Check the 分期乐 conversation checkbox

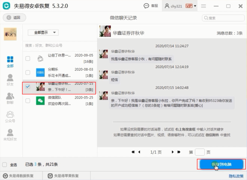[28, 72]
